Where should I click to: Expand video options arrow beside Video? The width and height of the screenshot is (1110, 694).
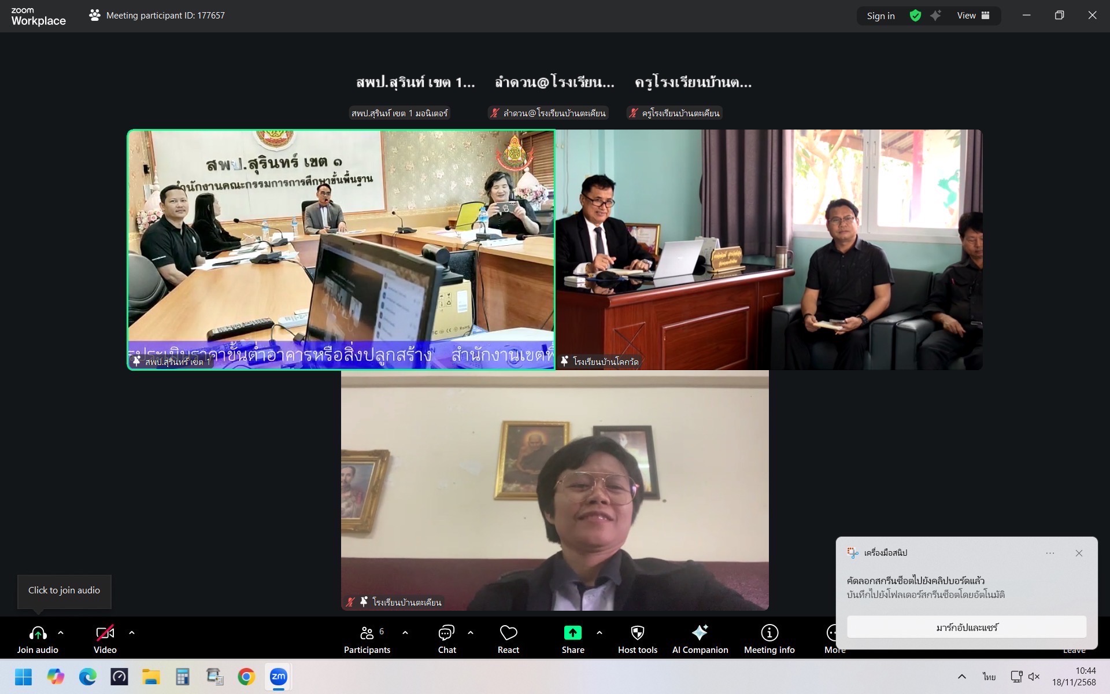(x=132, y=633)
